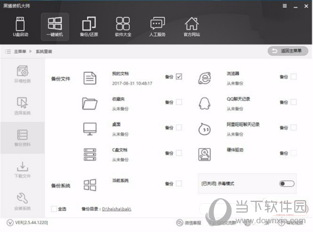The image size is (313, 232).
Task: Check the C盘文档 backup checkbox
Action: pyautogui.click(x=179, y=153)
